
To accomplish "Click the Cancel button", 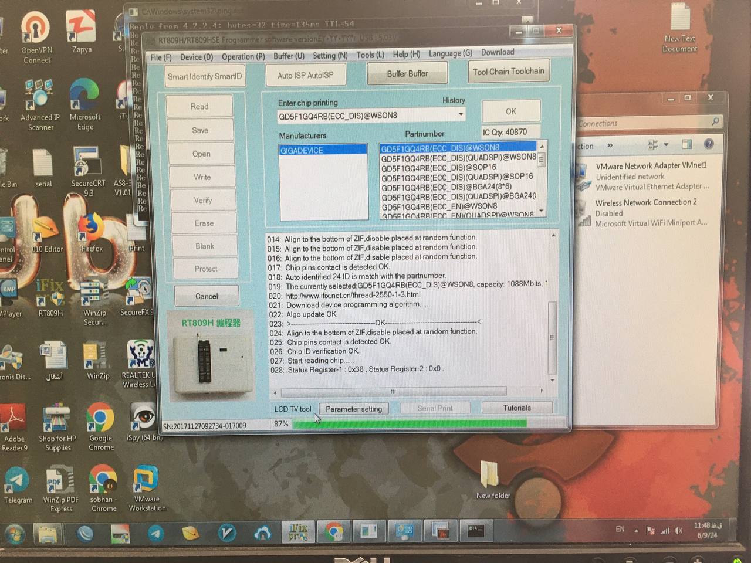I will point(207,296).
